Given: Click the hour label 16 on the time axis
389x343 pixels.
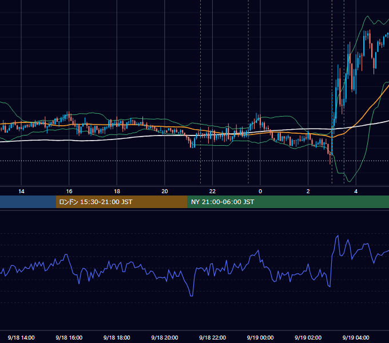Looking at the screenshot, I should (69, 192).
